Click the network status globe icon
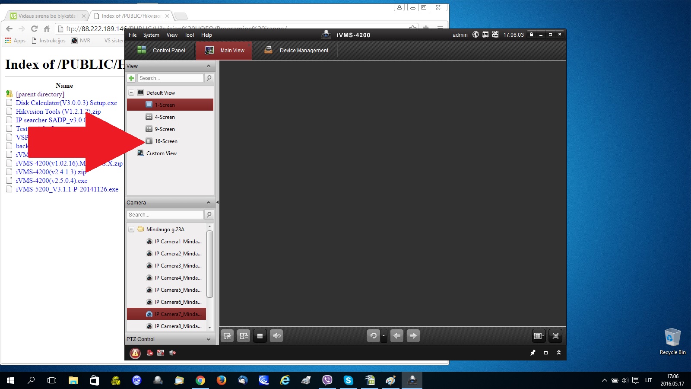 coord(475,35)
